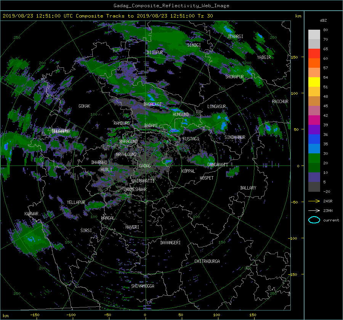Click the 'dBZ' legend heading
The image size is (343, 320).
323,20
